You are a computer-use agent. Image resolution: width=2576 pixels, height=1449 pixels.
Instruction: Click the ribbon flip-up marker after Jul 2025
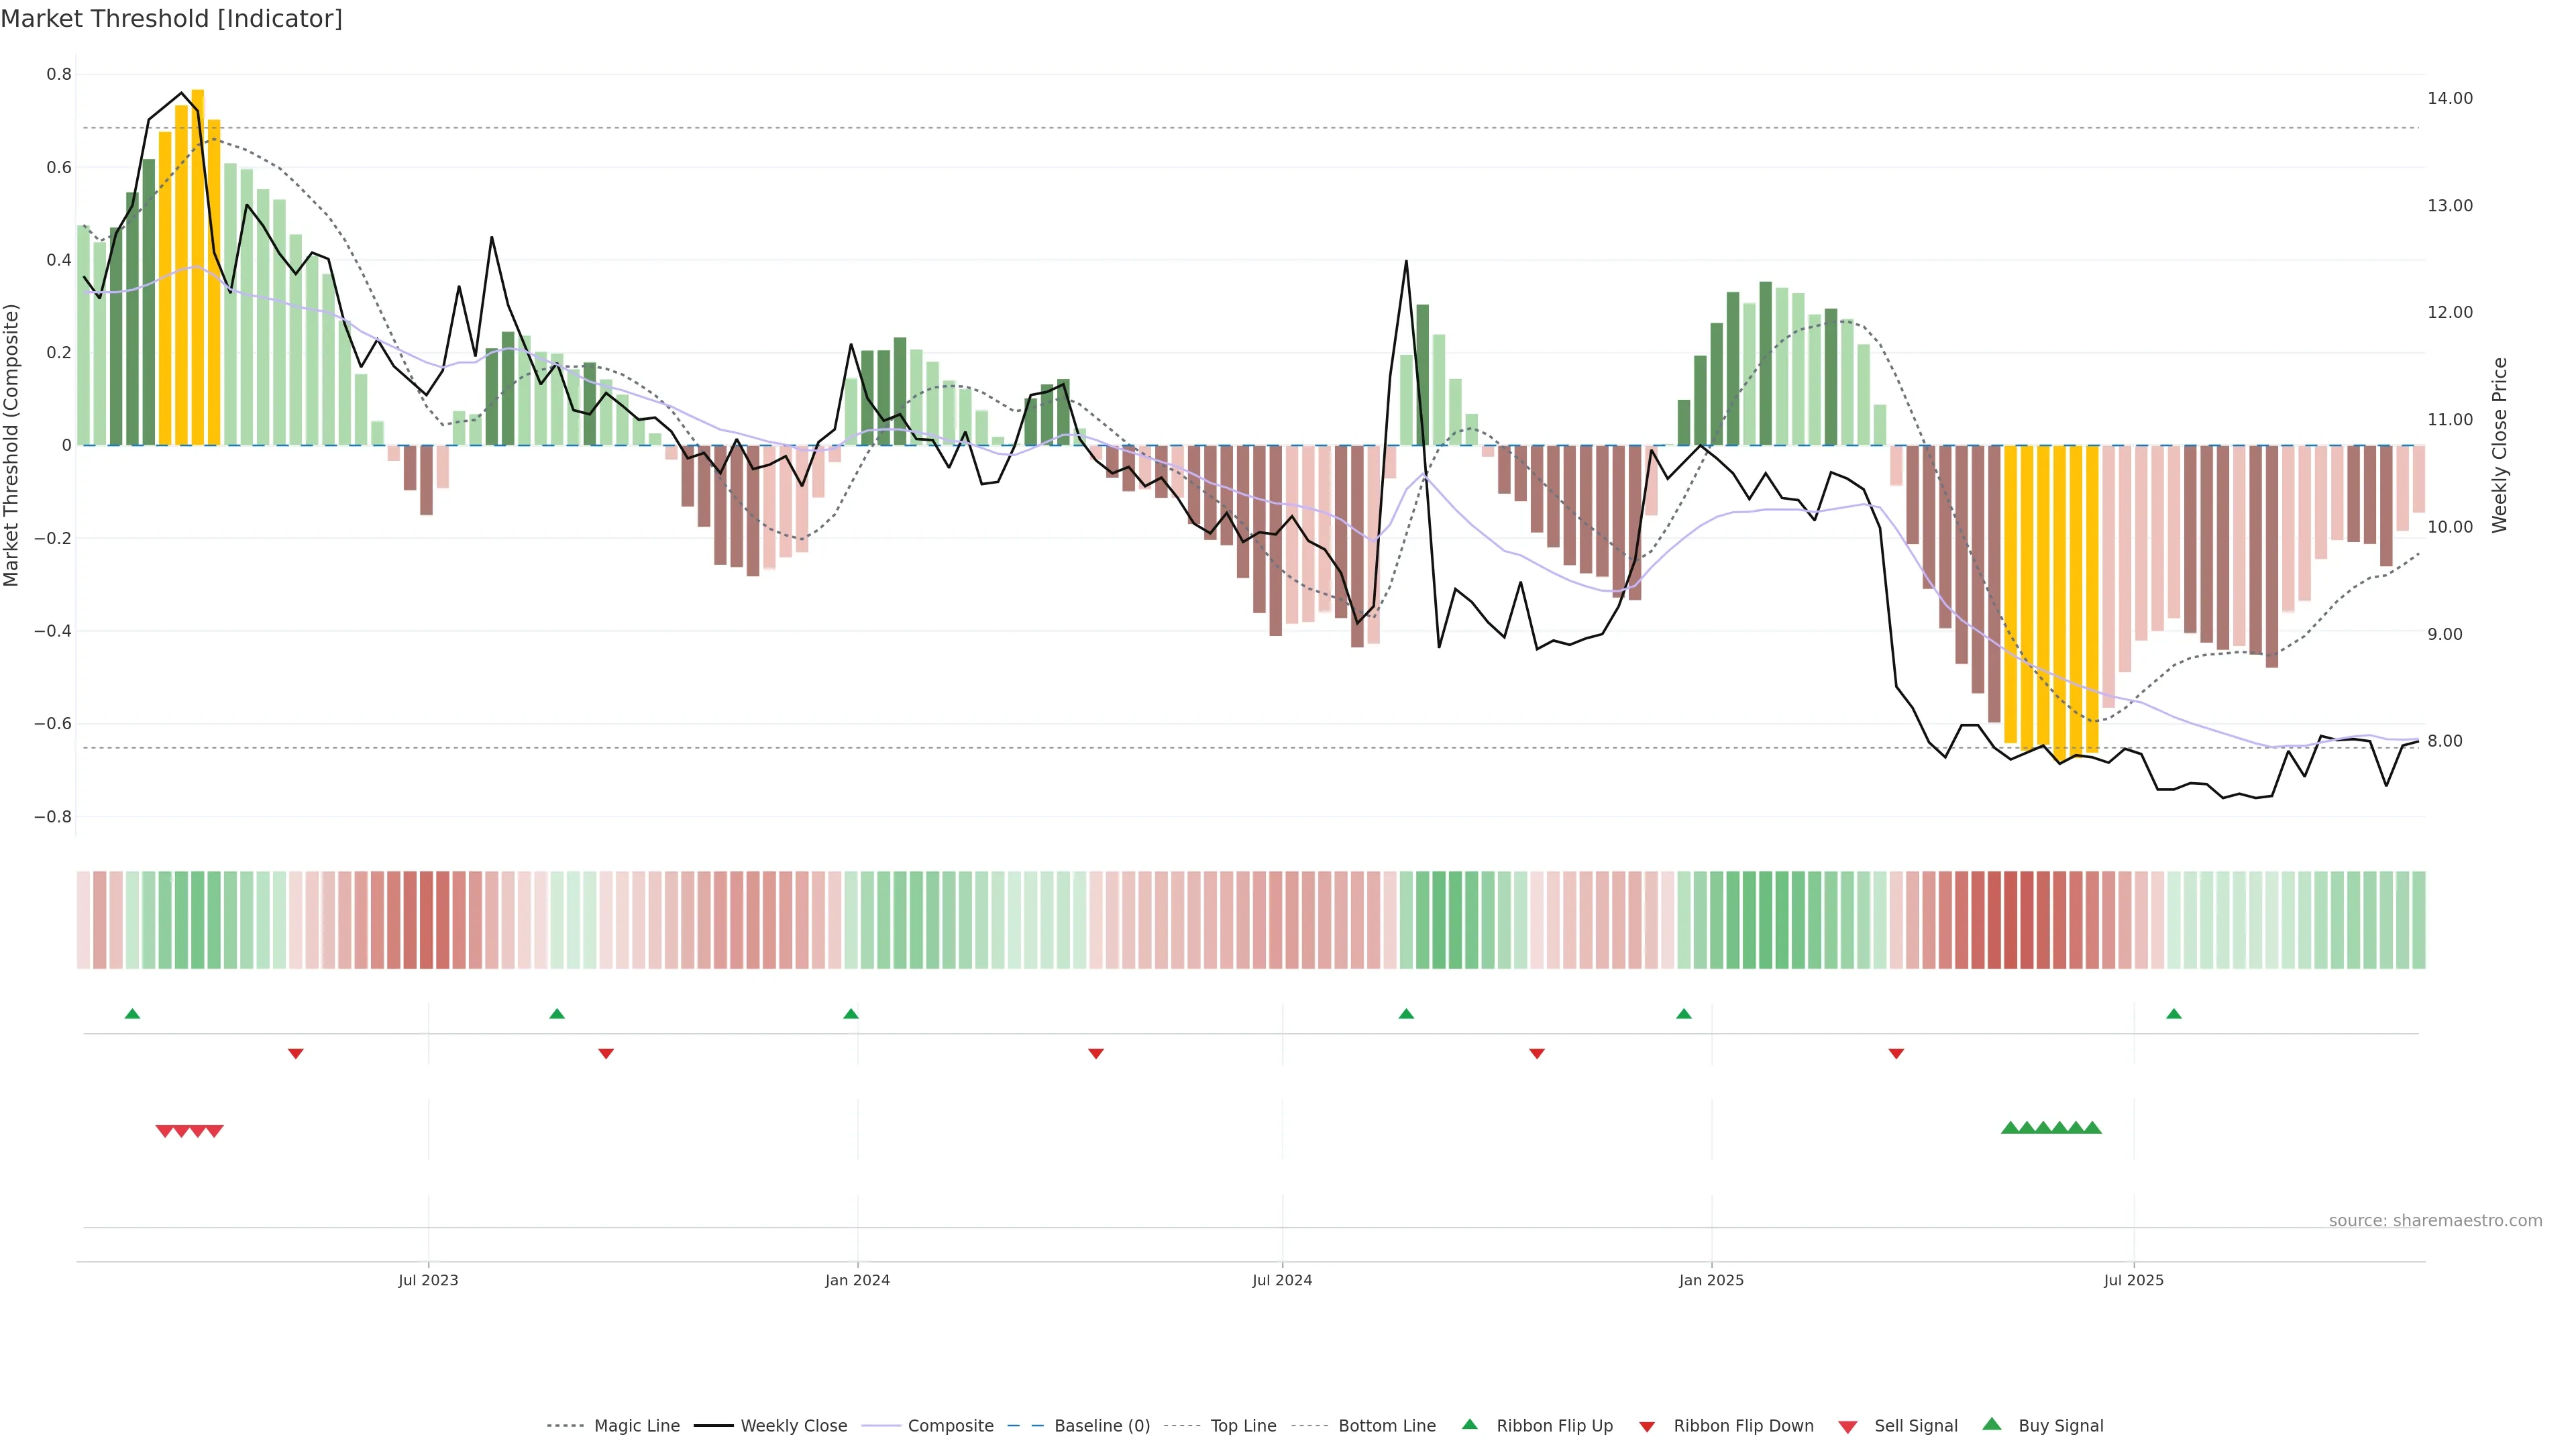coord(2173,1014)
